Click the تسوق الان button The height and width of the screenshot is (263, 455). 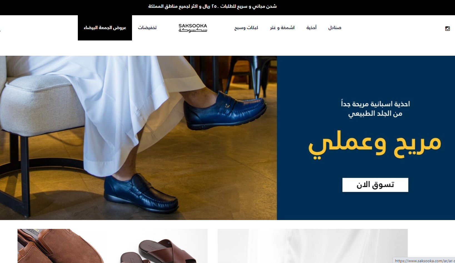point(375,185)
